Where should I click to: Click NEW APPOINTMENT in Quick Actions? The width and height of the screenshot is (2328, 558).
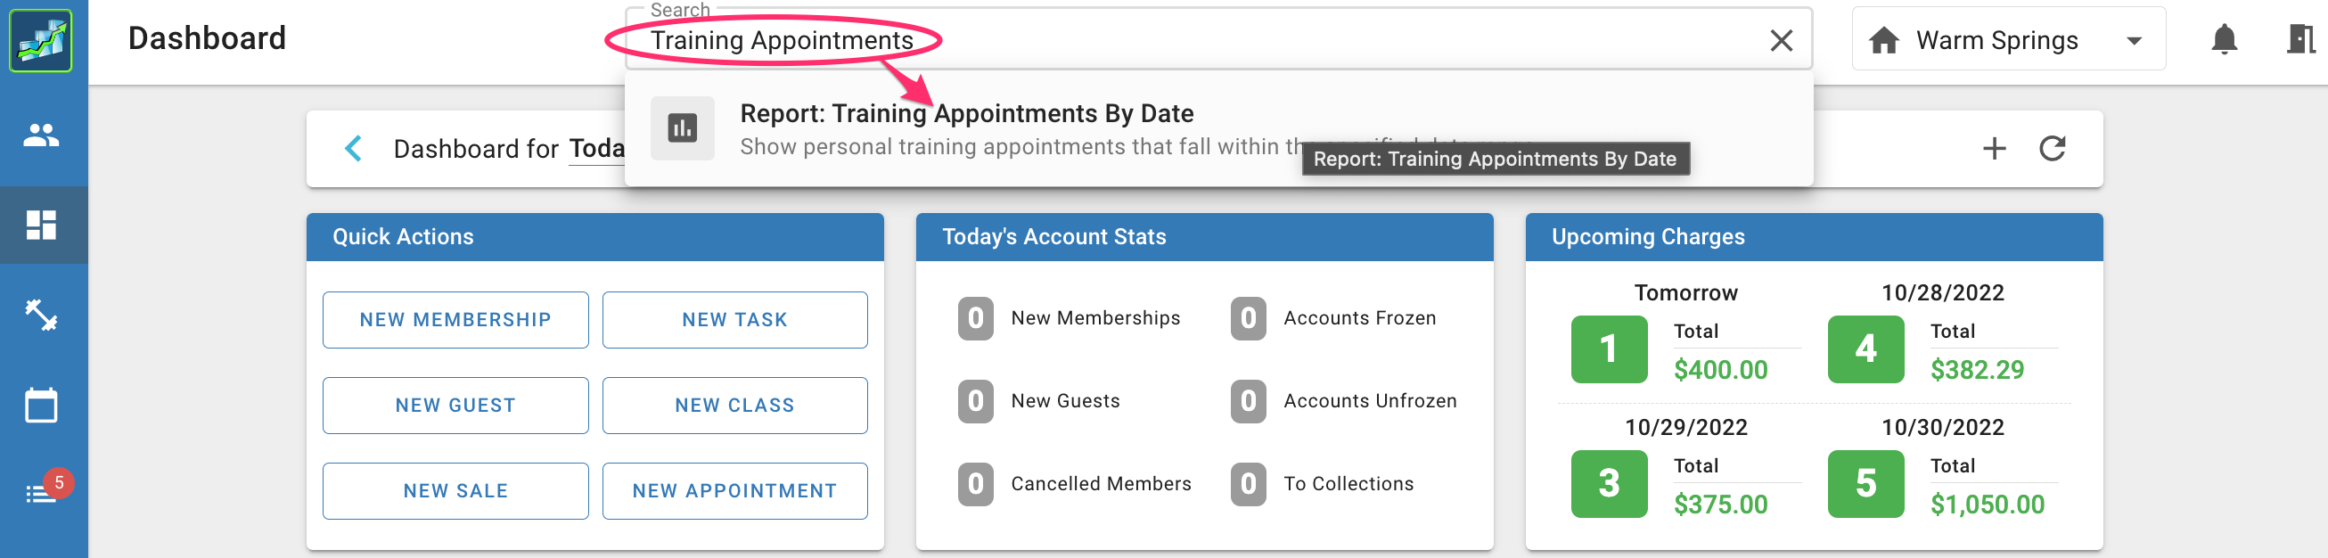click(x=734, y=490)
